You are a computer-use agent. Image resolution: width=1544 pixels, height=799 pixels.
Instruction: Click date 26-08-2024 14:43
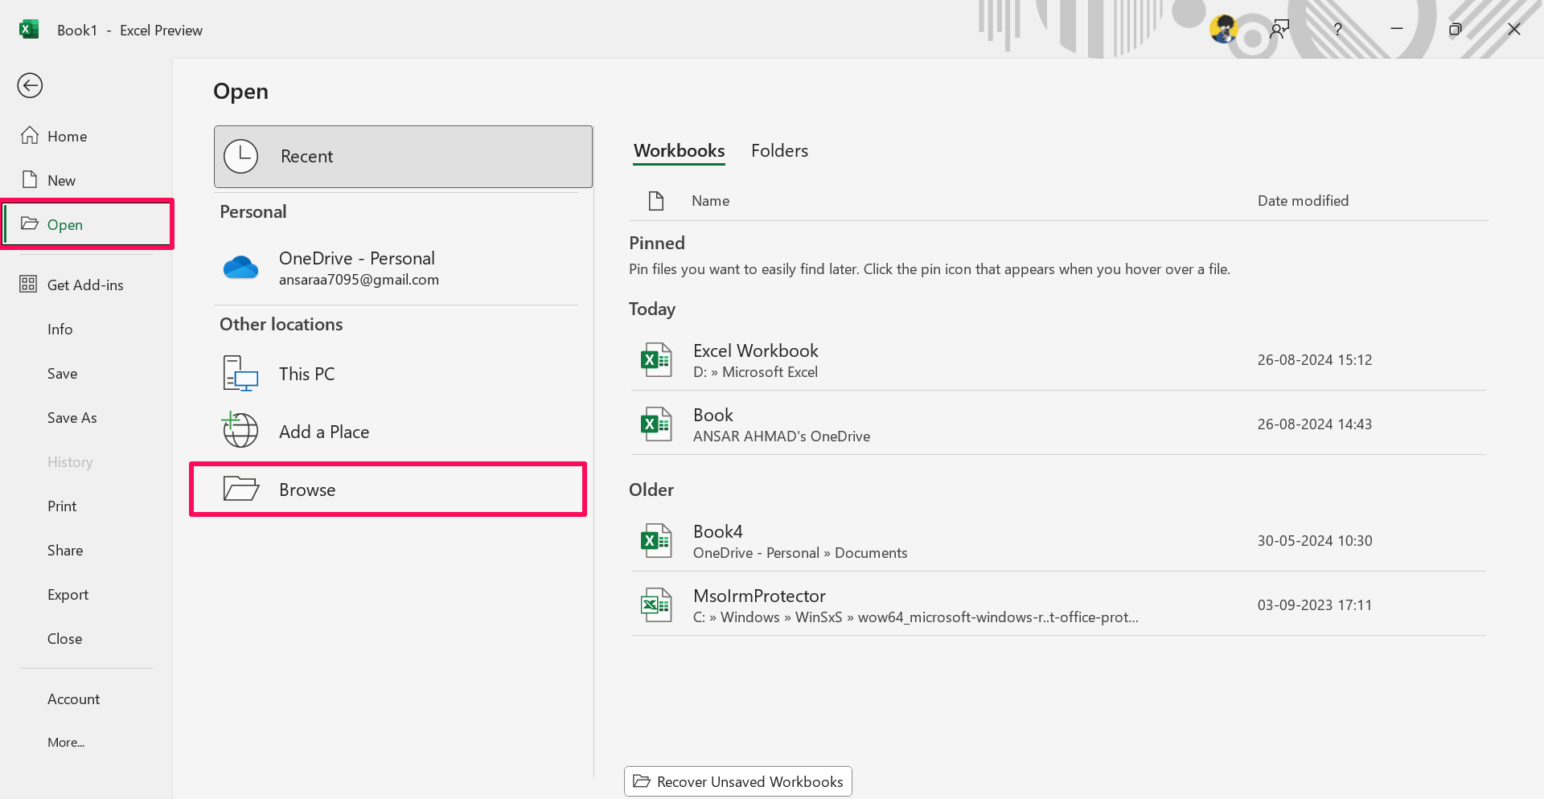pyautogui.click(x=1315, y=424)
